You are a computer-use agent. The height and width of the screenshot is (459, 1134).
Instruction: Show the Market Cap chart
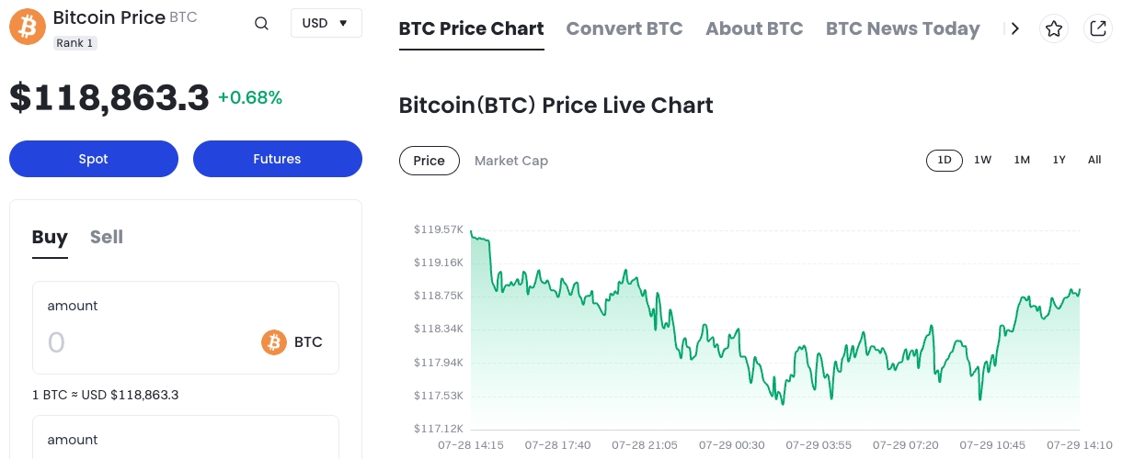click(x=510, y=161)
